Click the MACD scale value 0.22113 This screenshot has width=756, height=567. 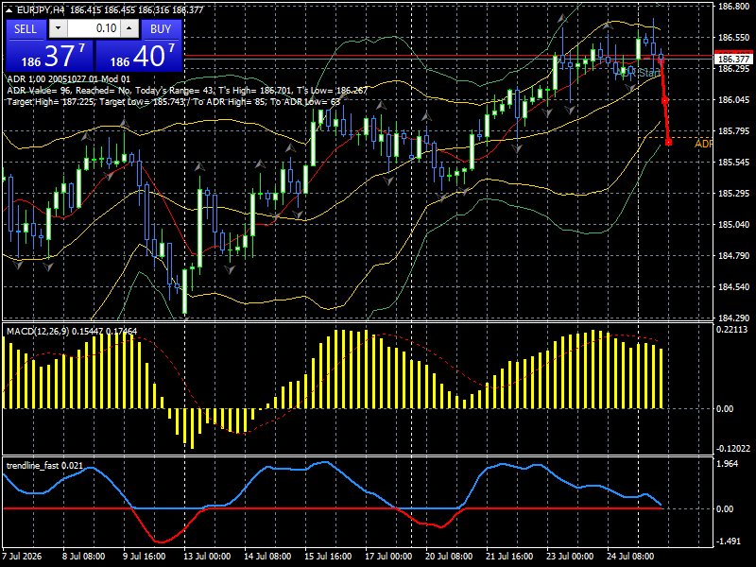click(731, 329)
